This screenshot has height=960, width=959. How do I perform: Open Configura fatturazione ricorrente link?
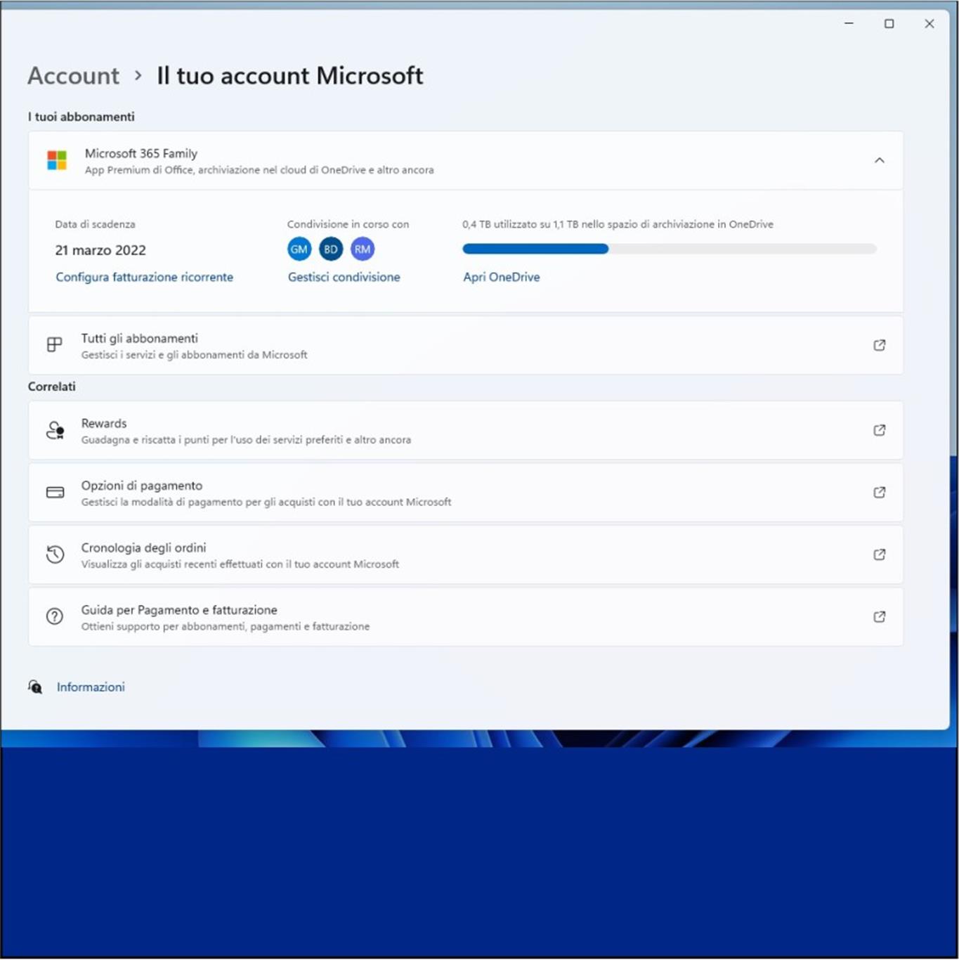click(144, 277)
